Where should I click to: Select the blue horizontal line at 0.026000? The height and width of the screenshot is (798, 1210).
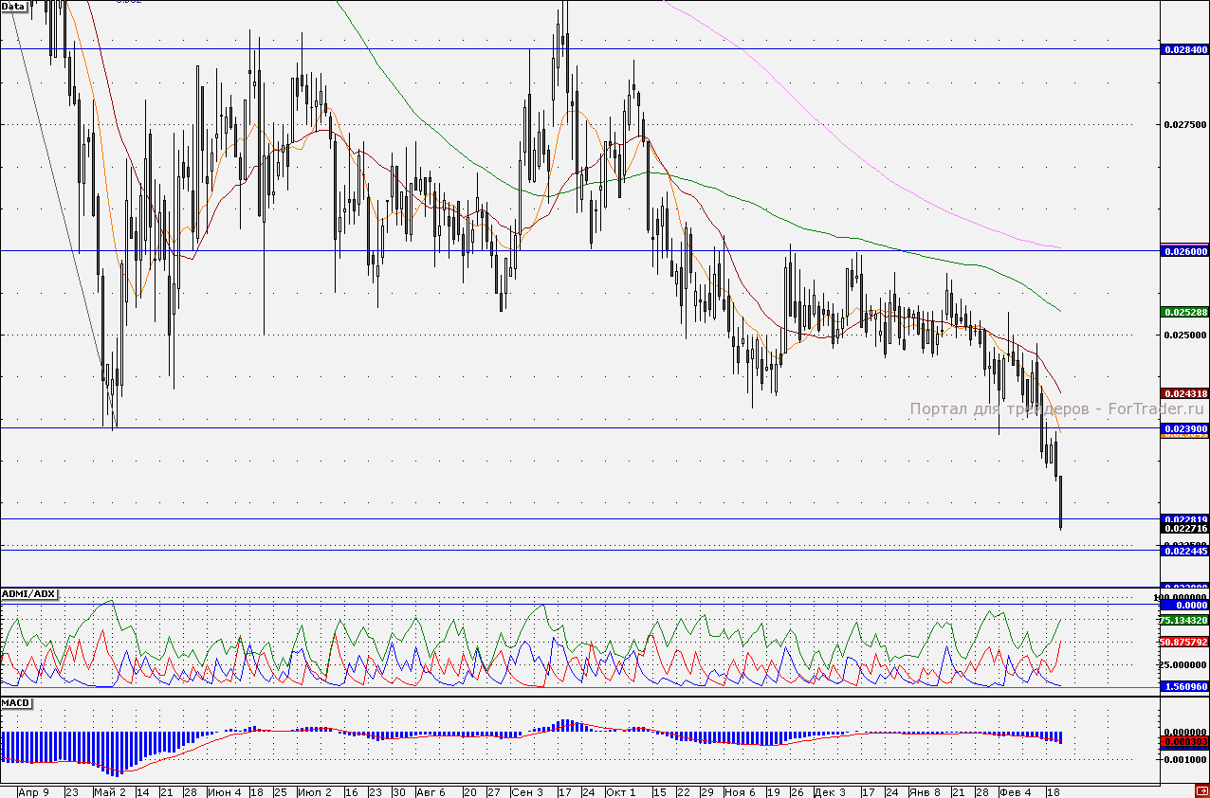[x=578, y=251]
